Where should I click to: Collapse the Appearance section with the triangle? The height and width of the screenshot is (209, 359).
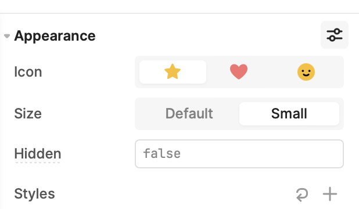pos(7,36)
